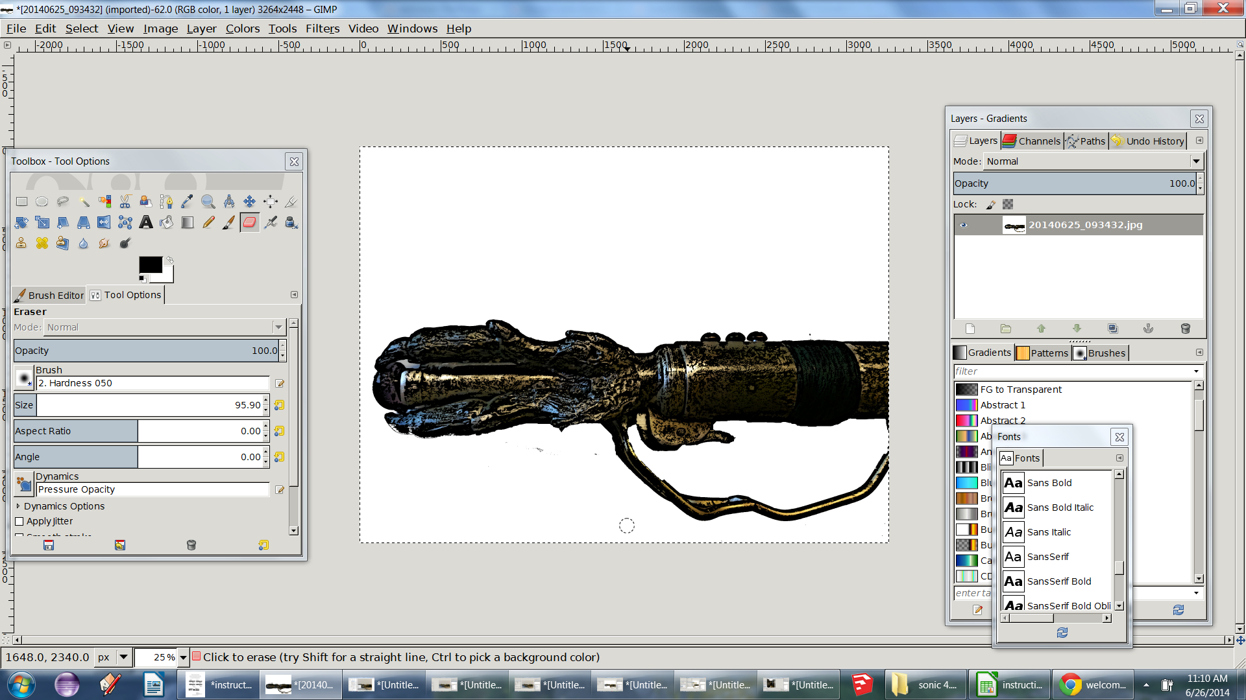This screenshot has height=700, width=1246.
Task: Open the zoom percentage dropdown
Action: point(183,657)
